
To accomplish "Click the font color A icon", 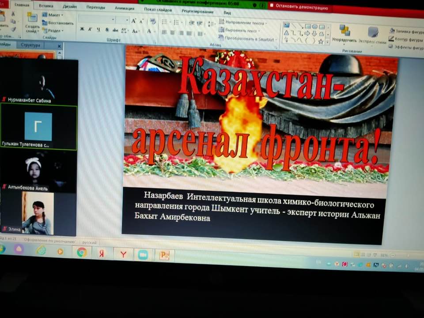I will tap(150, 31).
